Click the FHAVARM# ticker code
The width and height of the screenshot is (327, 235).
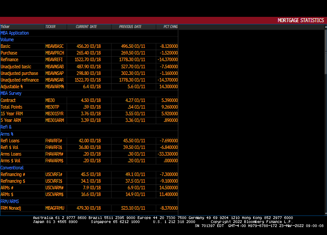click(x=55, y=154)
